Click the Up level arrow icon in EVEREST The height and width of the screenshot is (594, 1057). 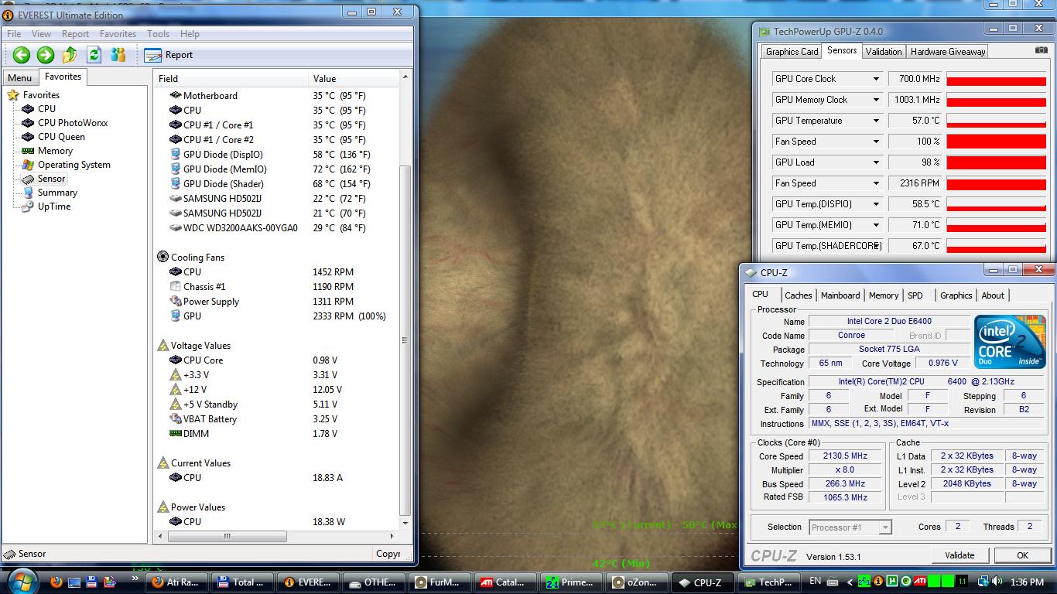coord(70,55)
